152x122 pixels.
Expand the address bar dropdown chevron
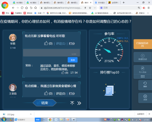pos(95,8)
